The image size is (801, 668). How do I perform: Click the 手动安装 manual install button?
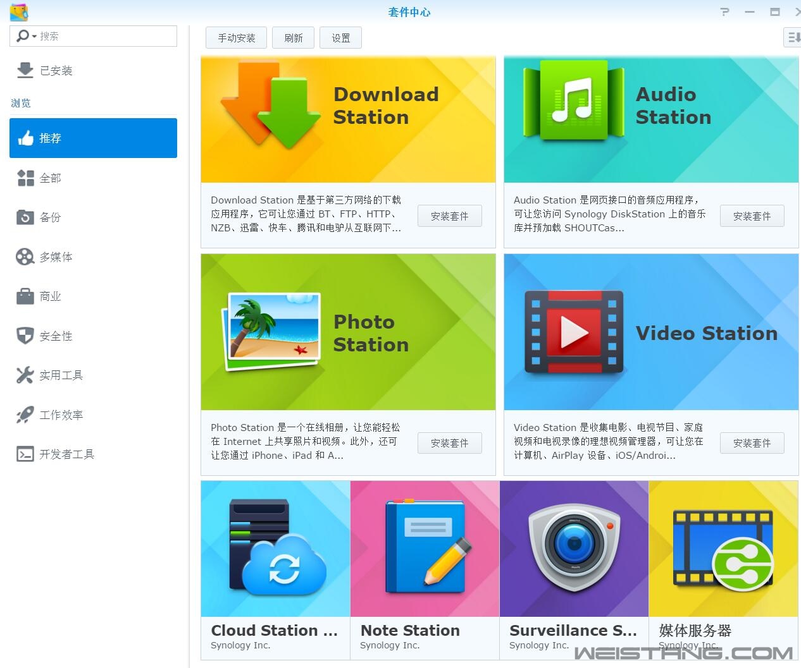tap(236, 38)
